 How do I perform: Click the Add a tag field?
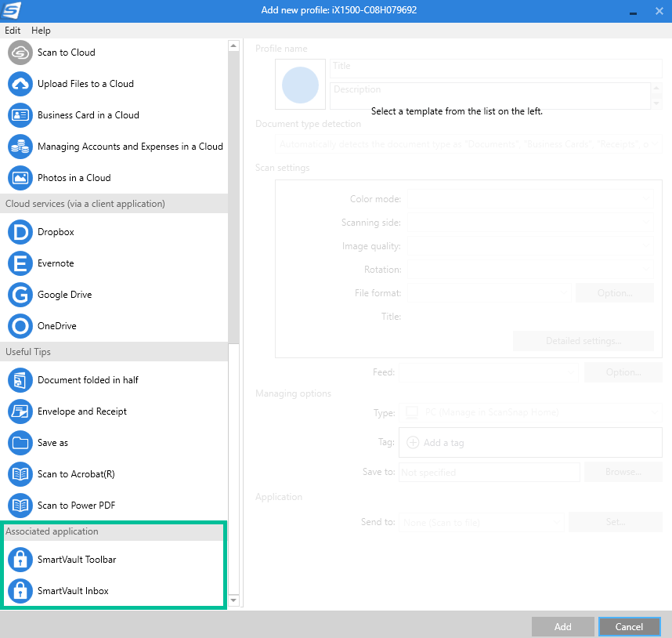pos(530,443)
